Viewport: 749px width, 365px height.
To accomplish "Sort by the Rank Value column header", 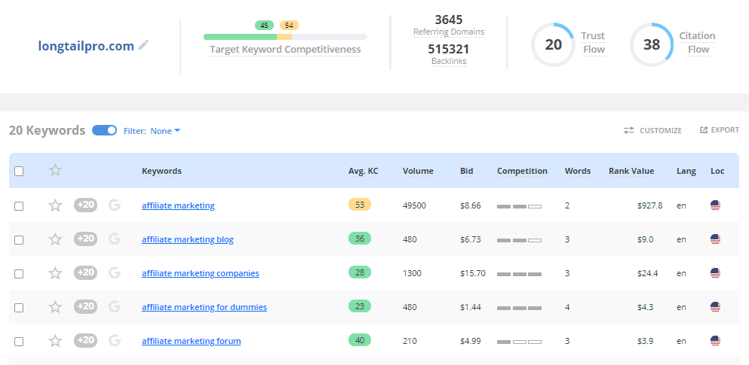I will 631,171.
